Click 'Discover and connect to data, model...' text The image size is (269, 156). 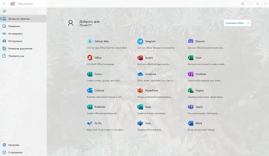[x=207, y=64]
